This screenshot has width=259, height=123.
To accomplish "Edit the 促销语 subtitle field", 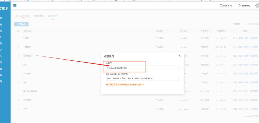I will (241, 38).
